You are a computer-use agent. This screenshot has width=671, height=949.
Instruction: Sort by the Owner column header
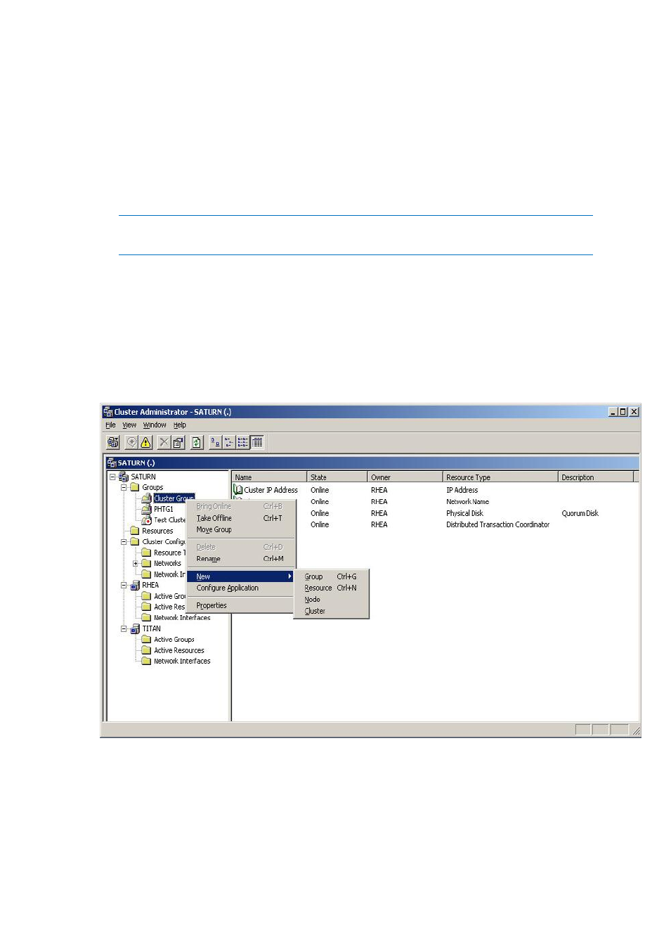(x=405, y=477)
